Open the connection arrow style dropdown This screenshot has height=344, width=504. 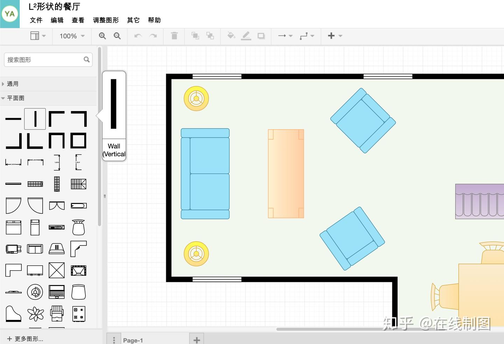click(285, 36)
